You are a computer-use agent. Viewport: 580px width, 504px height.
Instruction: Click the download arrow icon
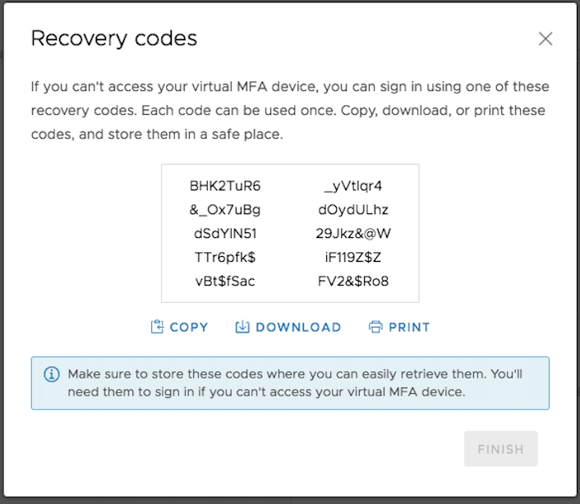(x=242, y=327)
